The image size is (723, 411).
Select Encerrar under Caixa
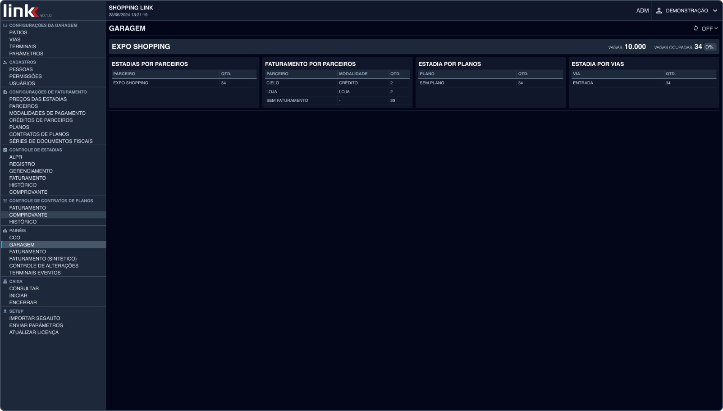pyautogui.click(x=53, y=302)
